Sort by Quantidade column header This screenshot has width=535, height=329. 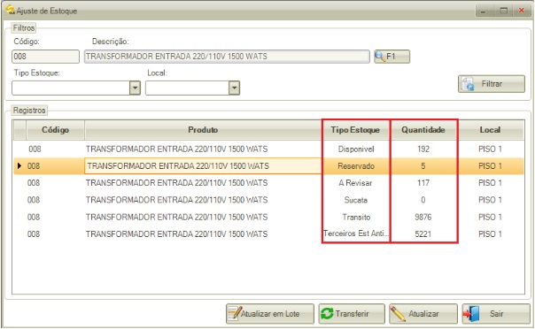[423, 130]
